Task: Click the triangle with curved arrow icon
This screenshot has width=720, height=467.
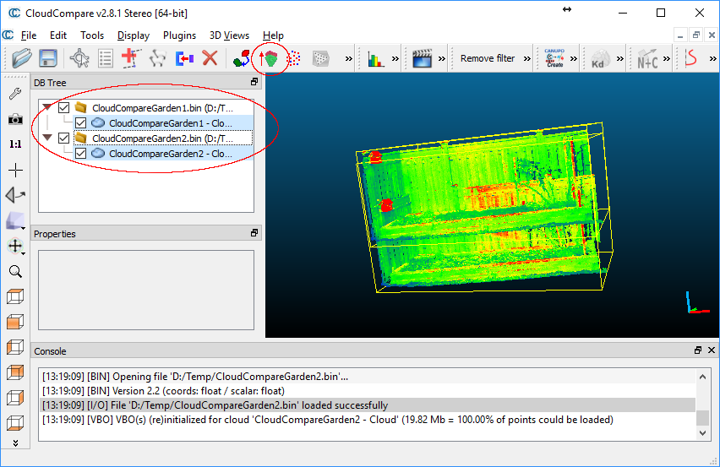Action: point(15,195)
